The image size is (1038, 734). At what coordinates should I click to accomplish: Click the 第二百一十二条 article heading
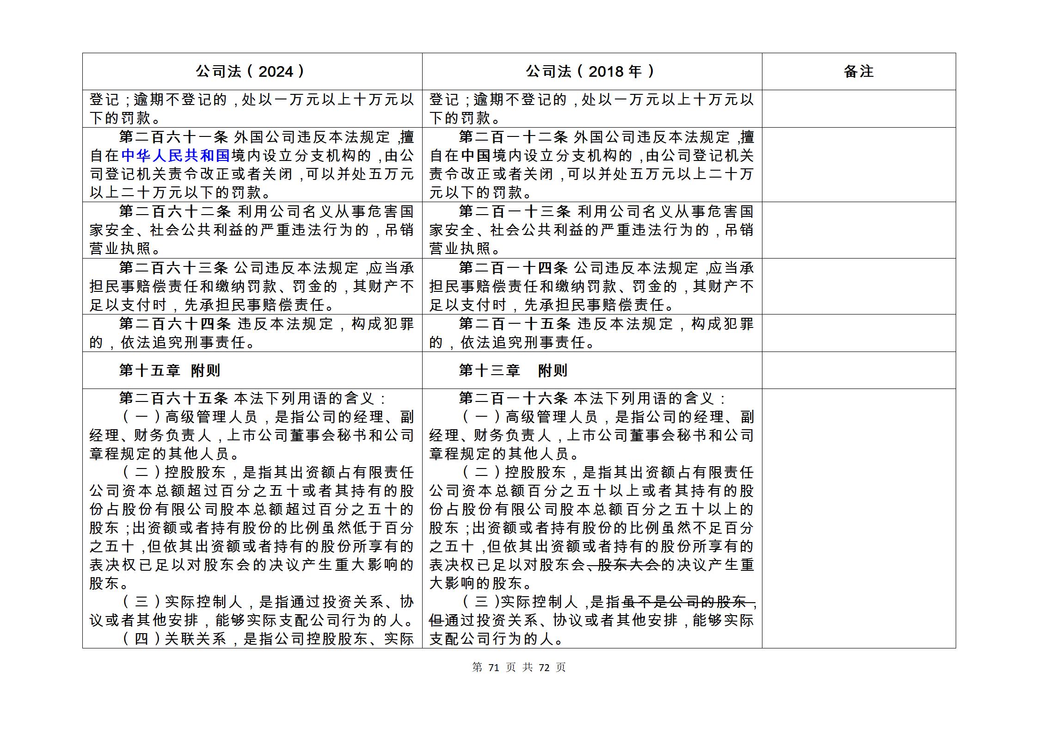pos(513,137)
